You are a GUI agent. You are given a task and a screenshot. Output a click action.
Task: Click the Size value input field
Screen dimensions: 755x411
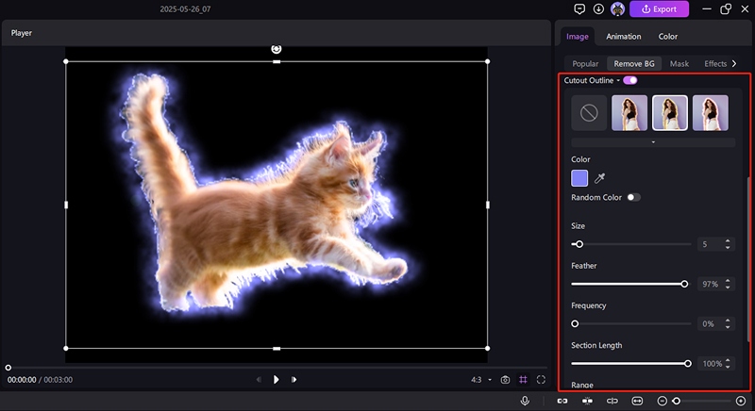[708, 244]
